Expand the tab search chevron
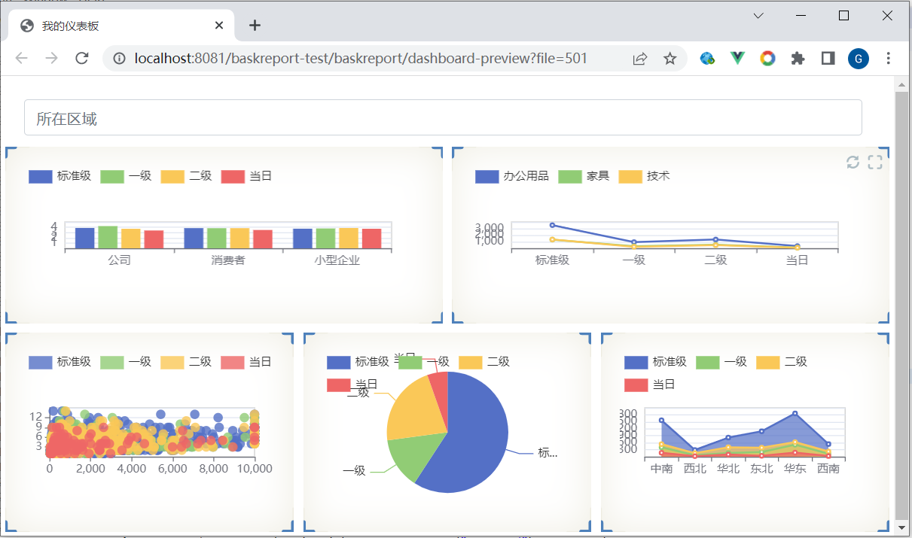The height and width of the screenshot is (538, 912). pos(758,16)
